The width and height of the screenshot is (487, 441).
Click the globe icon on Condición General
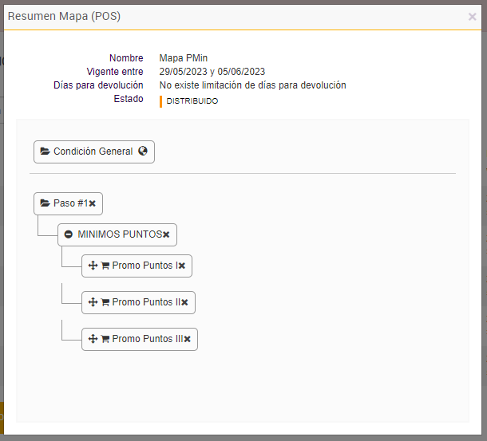143,152
